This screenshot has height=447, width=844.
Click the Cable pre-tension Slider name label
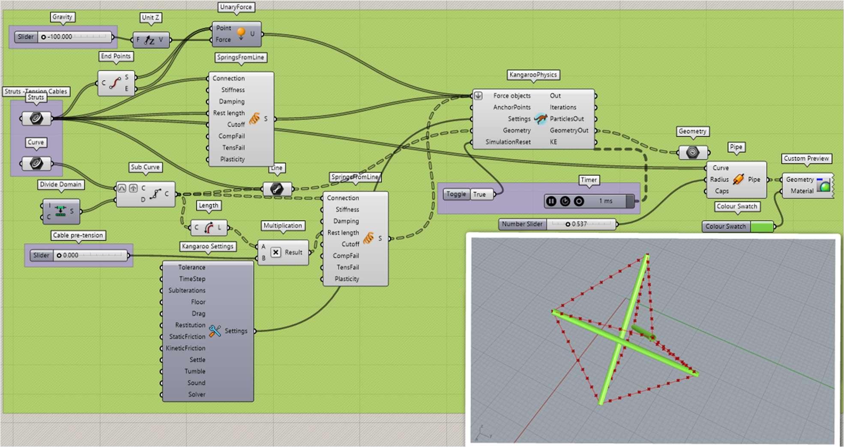(x=41, y=255)
